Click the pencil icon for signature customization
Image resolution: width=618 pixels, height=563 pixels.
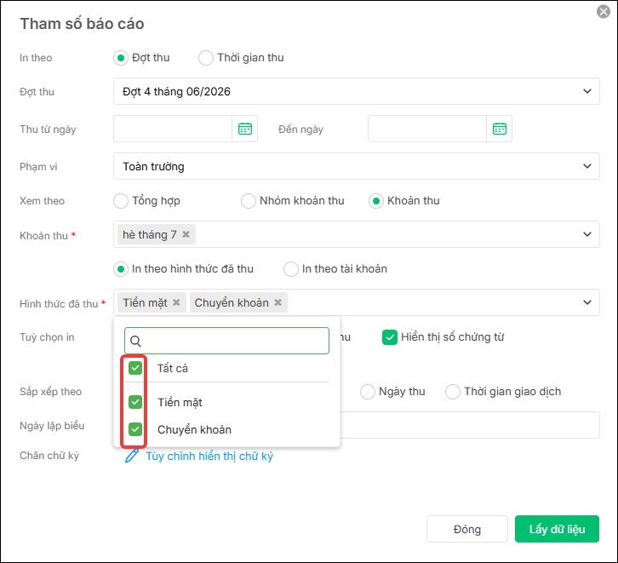[x=132, y=456]
